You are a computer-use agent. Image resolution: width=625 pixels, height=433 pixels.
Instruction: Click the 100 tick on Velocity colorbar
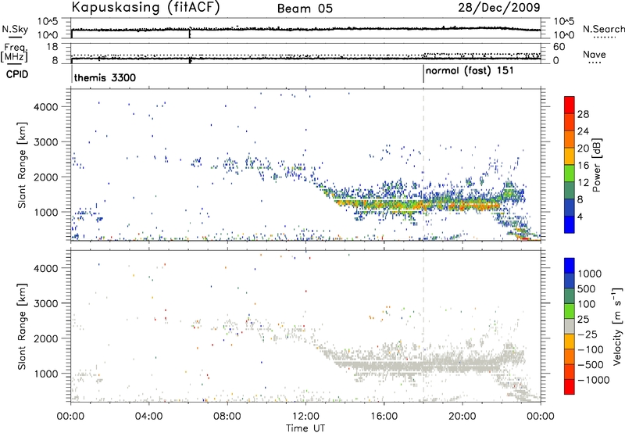(x=587, y=304)
